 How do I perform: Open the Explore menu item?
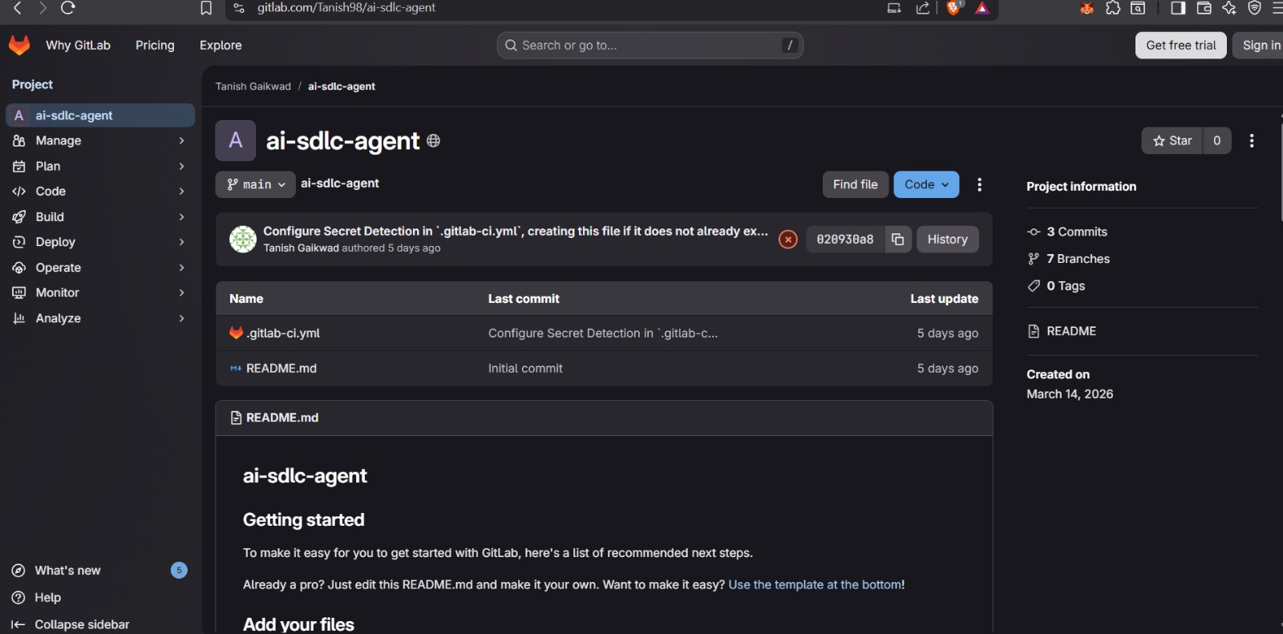click(221, 45)
